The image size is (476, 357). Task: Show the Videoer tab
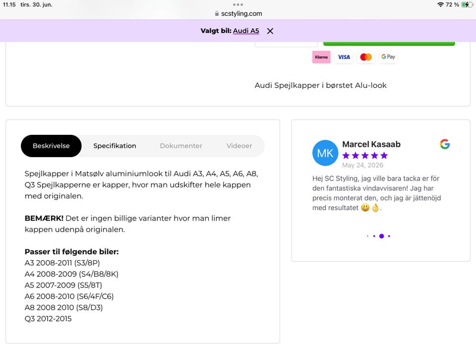coord(239,146)
